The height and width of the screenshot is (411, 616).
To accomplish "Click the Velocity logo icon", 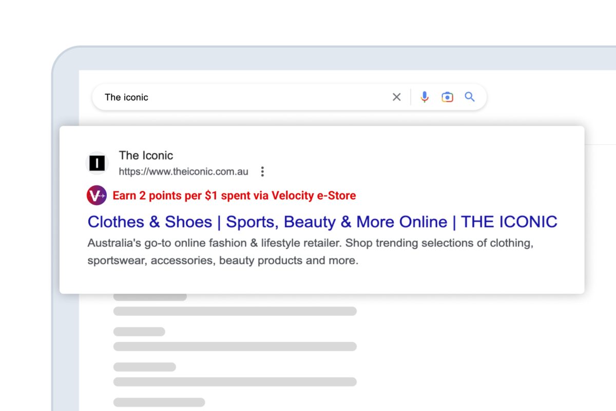I will click(97, 195).
